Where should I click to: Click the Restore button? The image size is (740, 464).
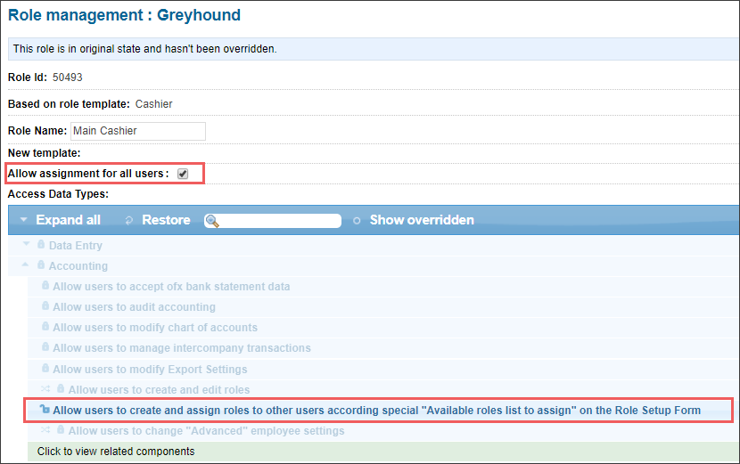166,220
